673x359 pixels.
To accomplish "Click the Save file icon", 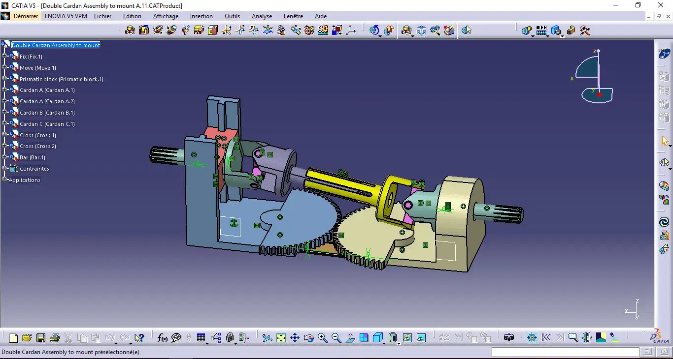I will (41, 338).
